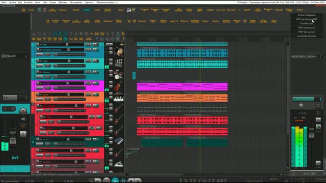
Task: Open the input selector on synth track
Action: [x=69, y=144]
